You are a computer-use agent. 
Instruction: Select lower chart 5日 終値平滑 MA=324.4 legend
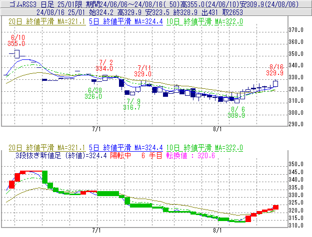pyautogui.click(x=126, y=148)
